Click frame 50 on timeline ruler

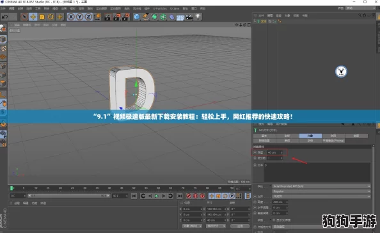click(x=134, y=188)
